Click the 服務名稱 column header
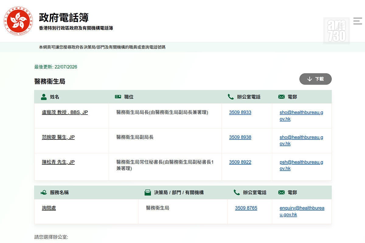Image resolution: width=365 pixels, height=243 pixels. pos(59,193)
